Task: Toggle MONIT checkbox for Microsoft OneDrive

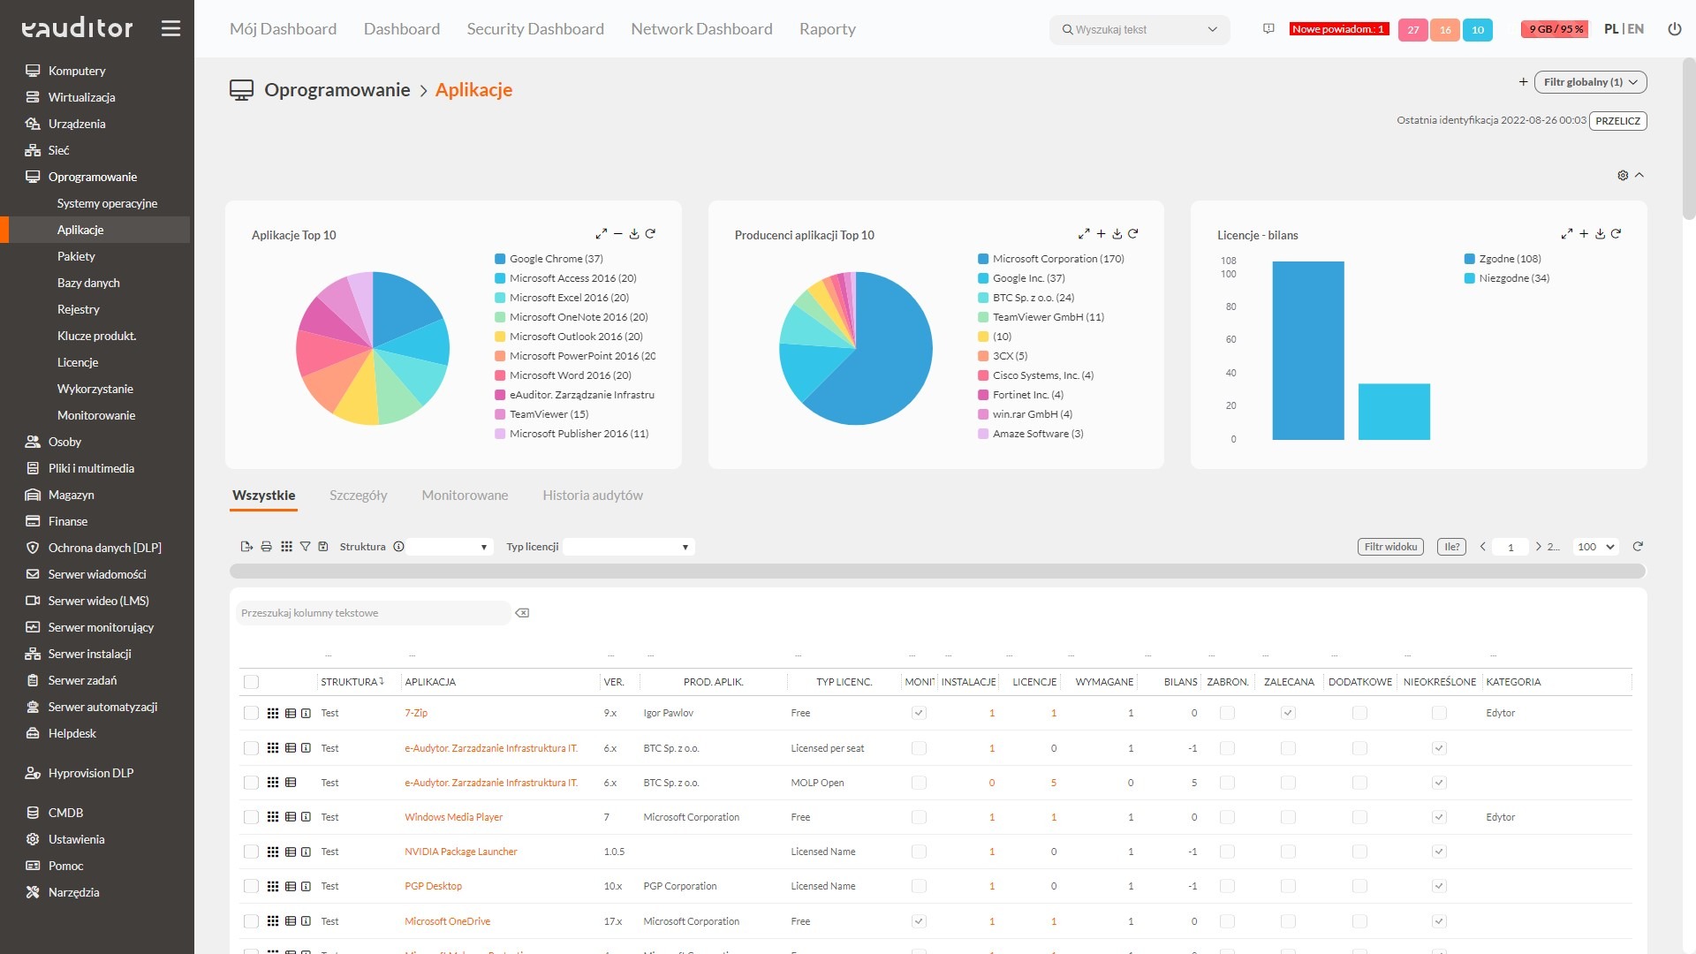Action: coord(919,921)
